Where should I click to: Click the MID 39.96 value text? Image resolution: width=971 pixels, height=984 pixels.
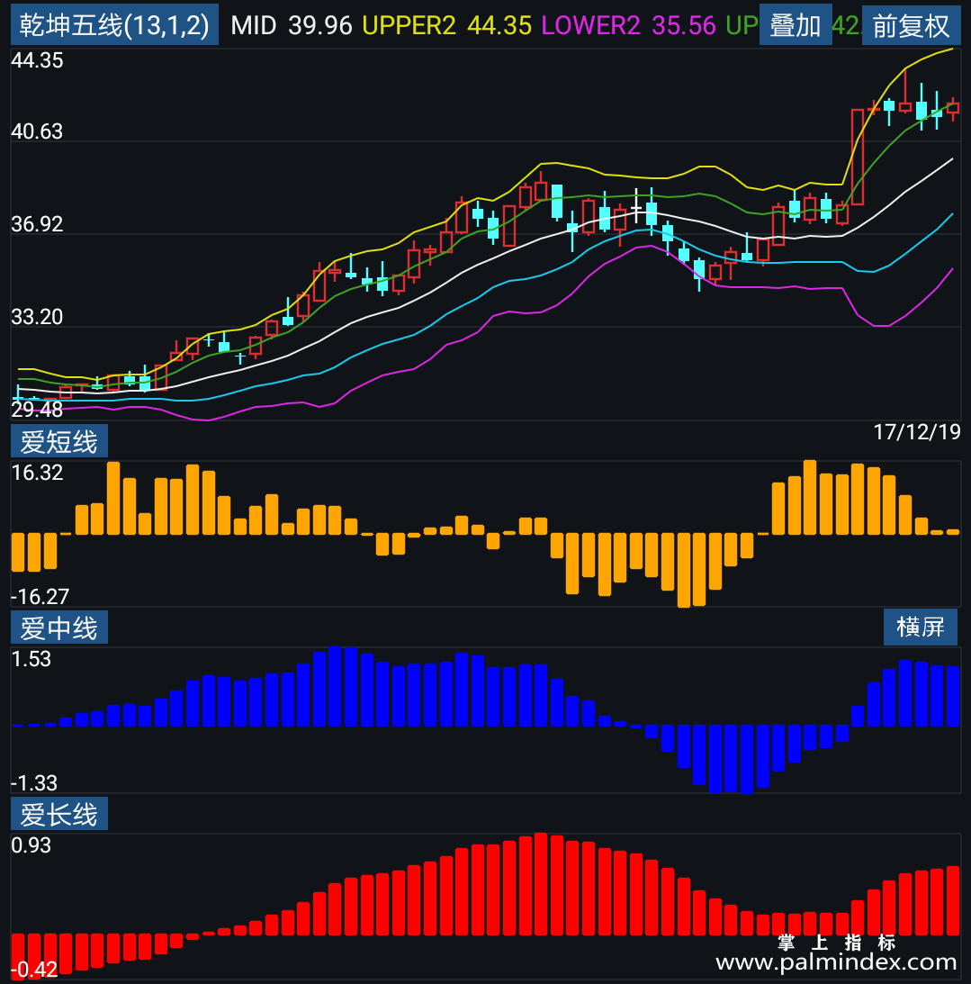coord(292,26)
